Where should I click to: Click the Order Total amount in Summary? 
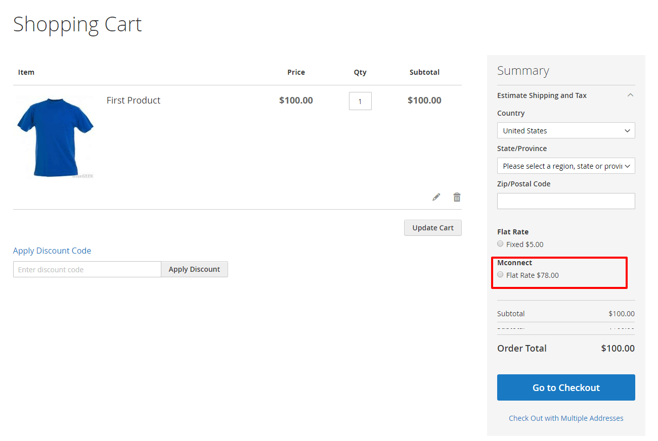click(x=617, y=348)
